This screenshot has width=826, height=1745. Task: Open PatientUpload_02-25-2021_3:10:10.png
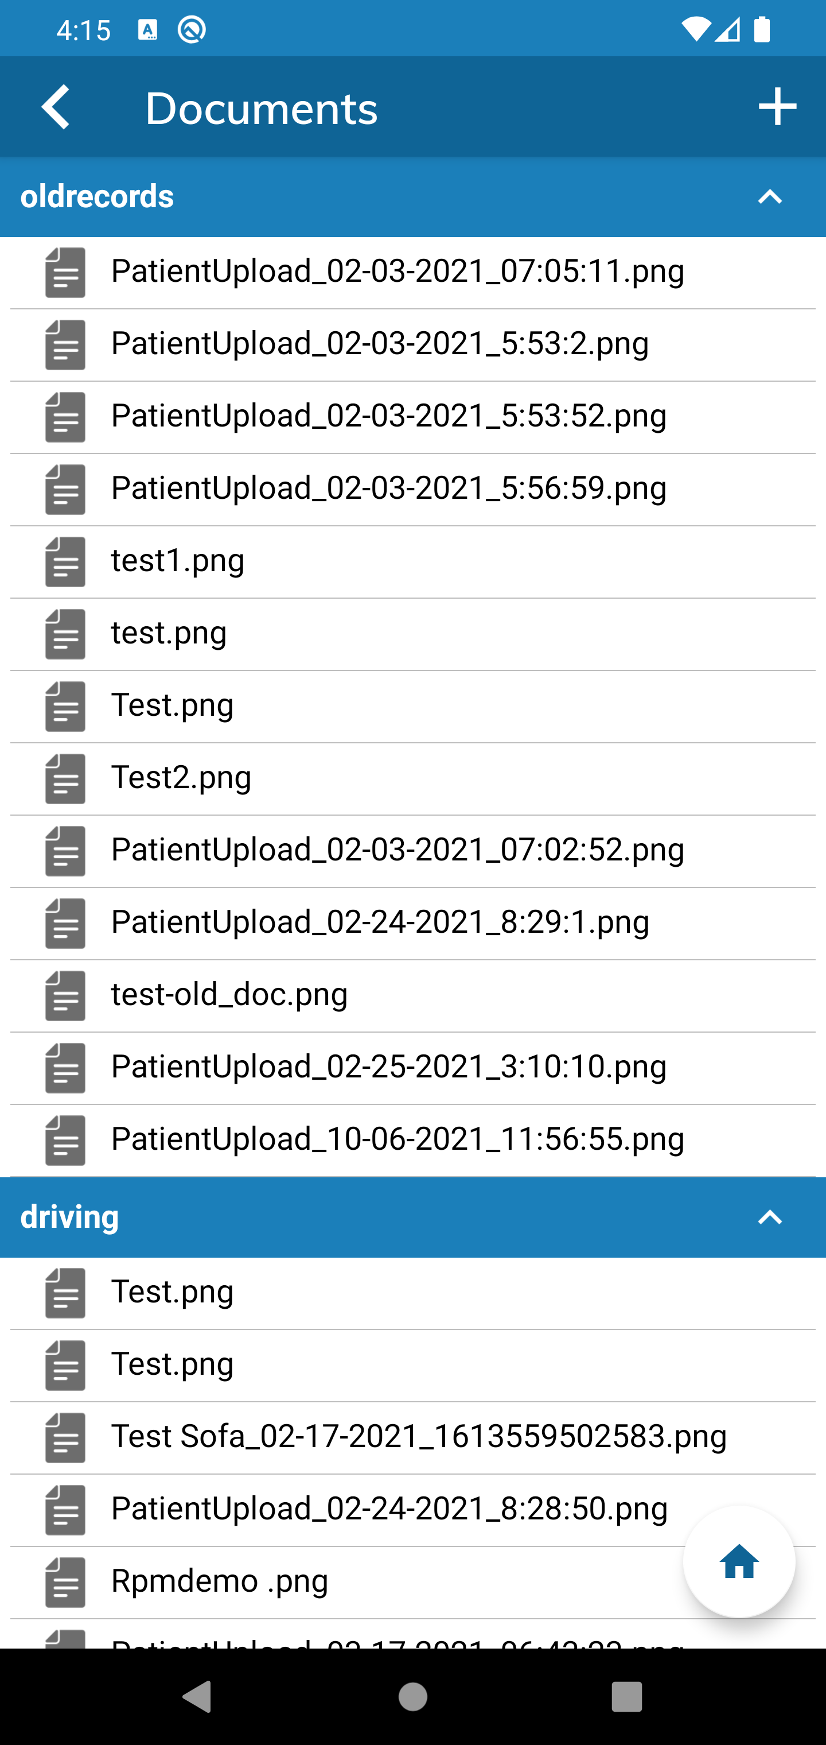pyautogui.click(x=413, y=1068)
